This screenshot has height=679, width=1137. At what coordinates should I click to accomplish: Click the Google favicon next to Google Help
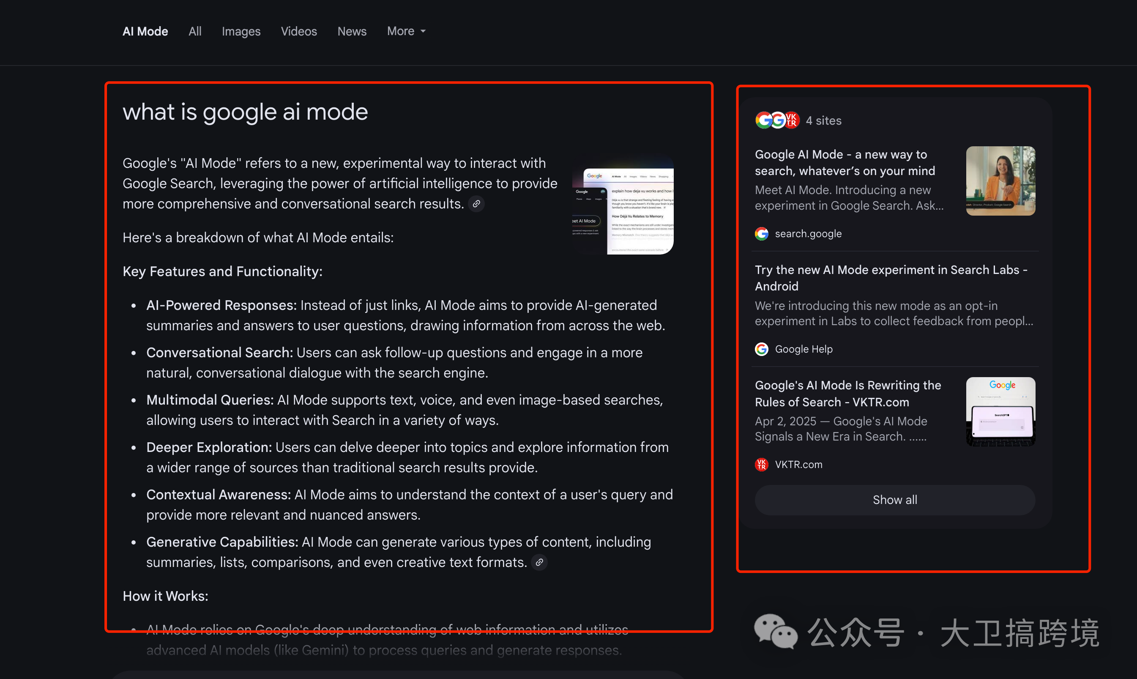pos(762,349)
